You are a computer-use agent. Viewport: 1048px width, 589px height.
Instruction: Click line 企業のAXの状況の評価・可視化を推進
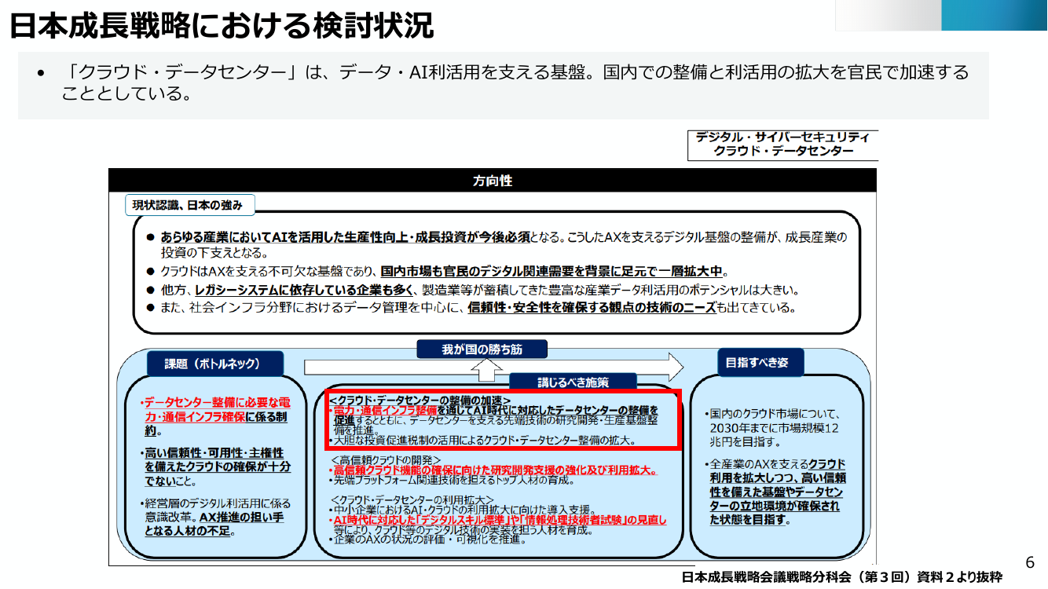click(x=427, y=540)
